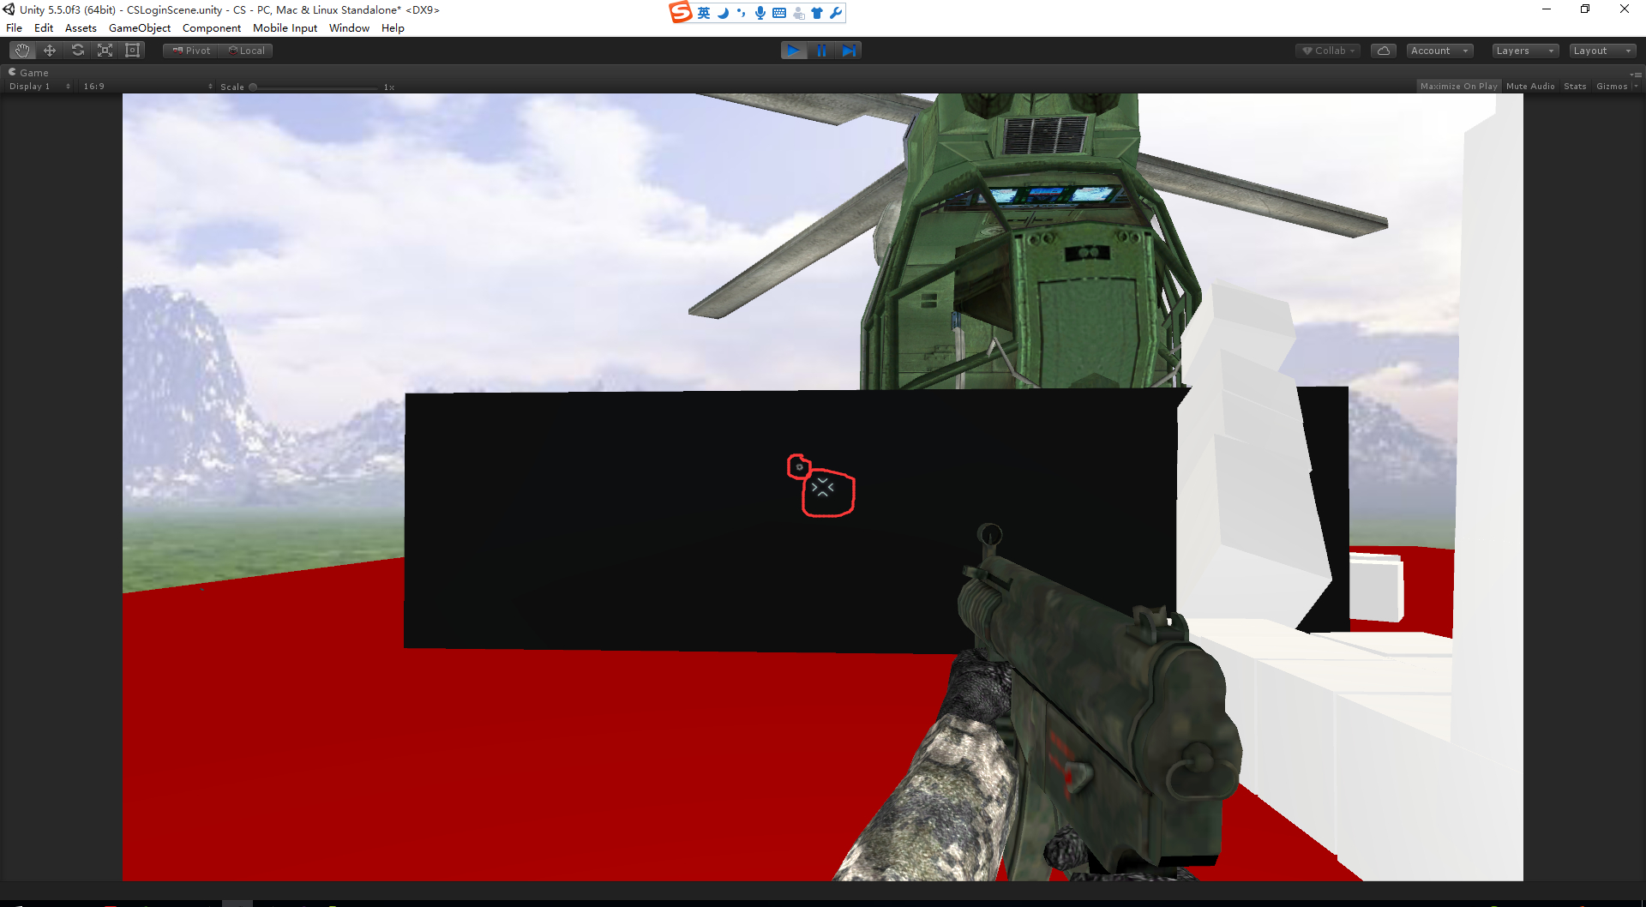Screen dimensions: 1646x907
Task: Toggle Mute Audio
Action: click(1530, 87)
